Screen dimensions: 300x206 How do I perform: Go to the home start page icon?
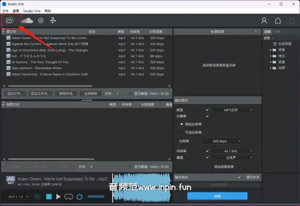pyautogui.click(x=278, y=21)
